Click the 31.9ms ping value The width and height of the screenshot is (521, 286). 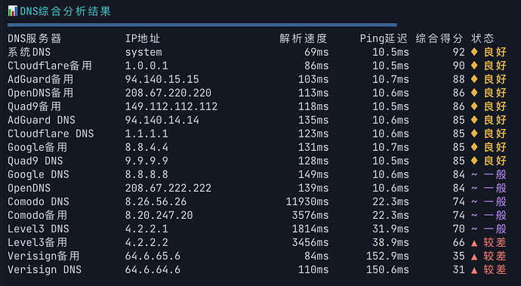pyautogui.click(x=390, y=229)
